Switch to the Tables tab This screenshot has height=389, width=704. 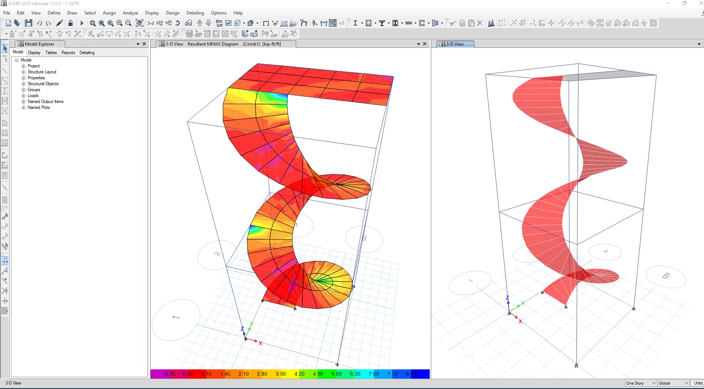(x=51, y=53)
